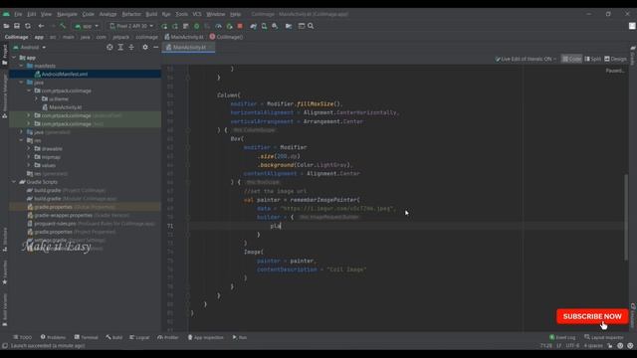
Task: Click the Sync Project with Gradle icon
Action: click(254, 26)
